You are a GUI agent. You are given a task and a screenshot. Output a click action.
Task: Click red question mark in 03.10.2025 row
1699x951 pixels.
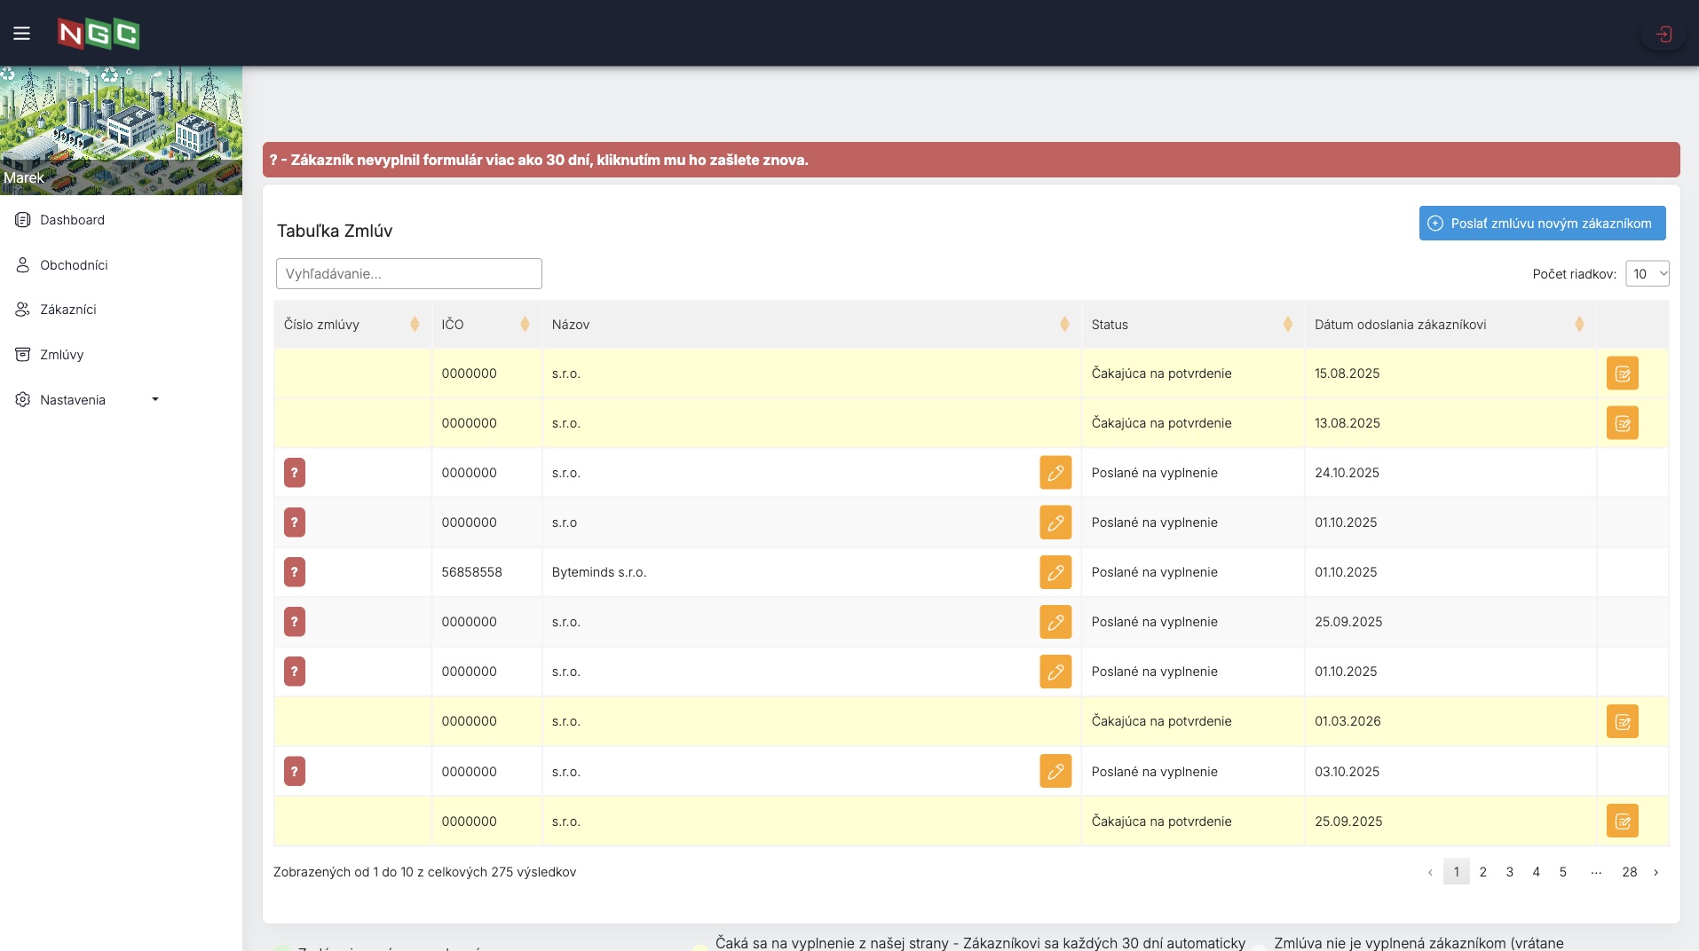pos(295,772)
